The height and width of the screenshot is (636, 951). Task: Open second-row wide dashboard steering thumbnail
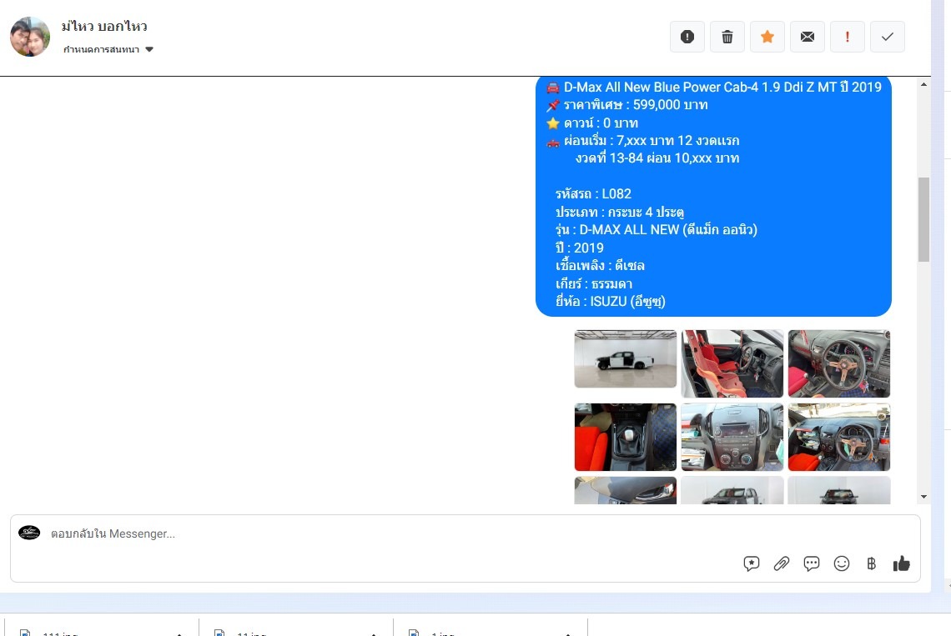[838, 437]
